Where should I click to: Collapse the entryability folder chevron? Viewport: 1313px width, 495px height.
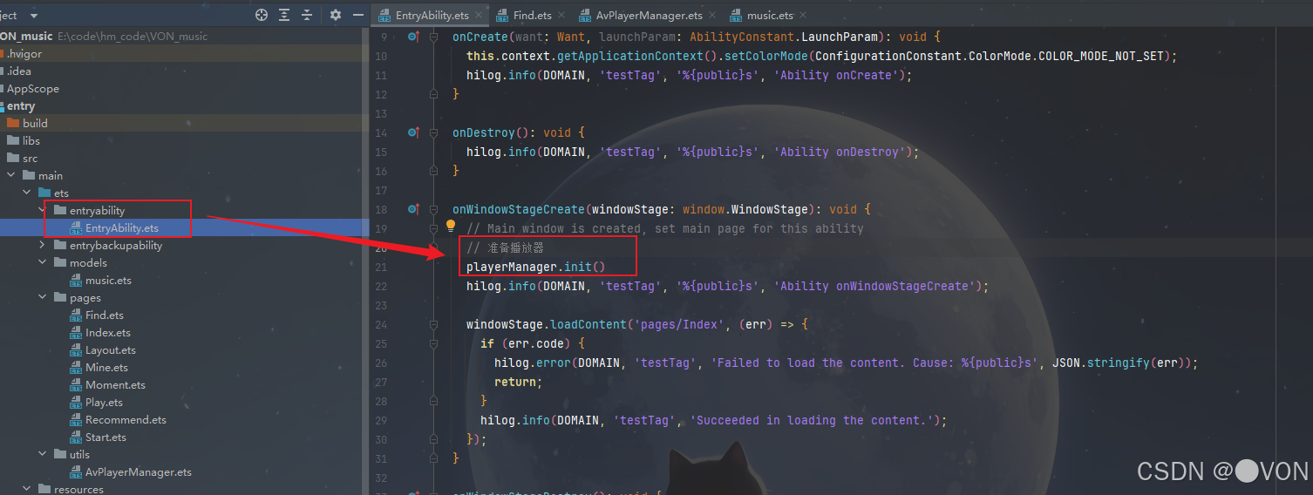coord(43,210)
